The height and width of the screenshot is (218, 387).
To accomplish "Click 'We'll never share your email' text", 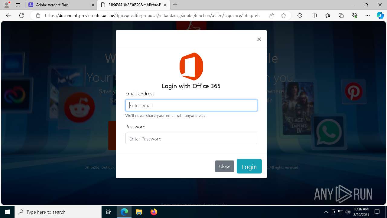I will [166, 116].
